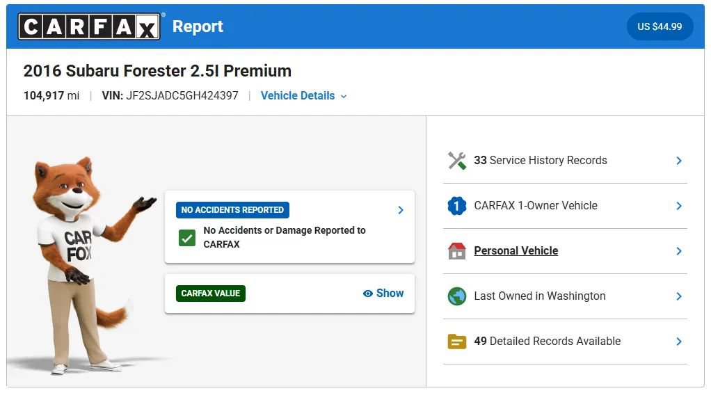Click the 104,917 mi mileage text
Image resolution: width=711 pixels, height=393 pixels.
[x=51, y=96]
